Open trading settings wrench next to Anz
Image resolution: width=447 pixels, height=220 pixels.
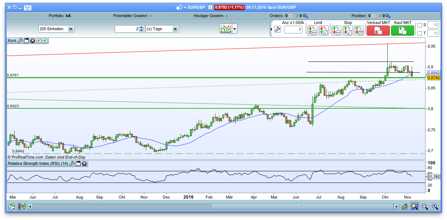[277, 30]
